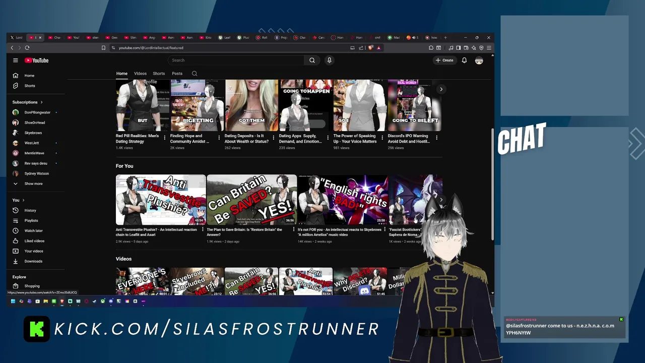The width and height of the screenshot is (645, 363).
Task: Open options for Anti Transvestite Plushie video
Action: 203,229
